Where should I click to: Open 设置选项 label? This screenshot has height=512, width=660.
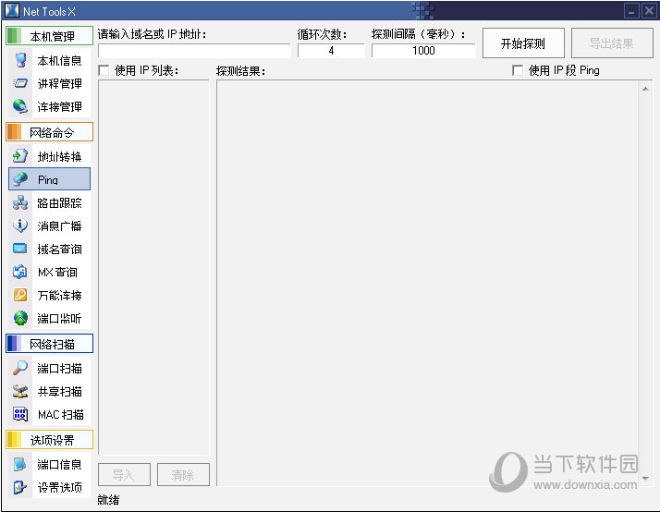[59, 488]
